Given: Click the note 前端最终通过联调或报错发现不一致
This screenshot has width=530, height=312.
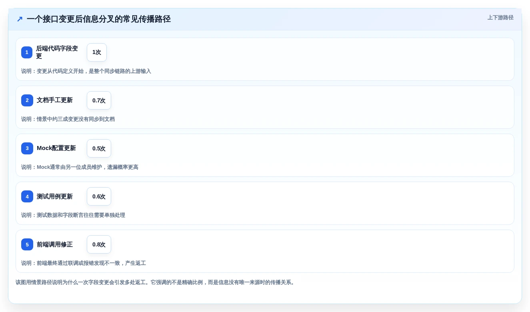Looking at the screenshot, I should [84, 263].
